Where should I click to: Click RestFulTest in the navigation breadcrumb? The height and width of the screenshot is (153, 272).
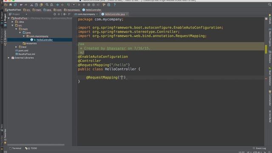pos(13,10)
